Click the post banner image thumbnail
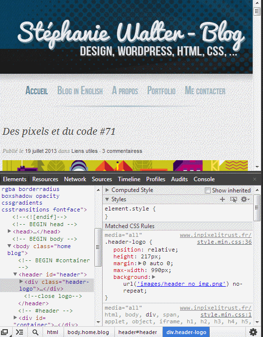Viewport: 263px width, 337px height. [x=125, y=166]
